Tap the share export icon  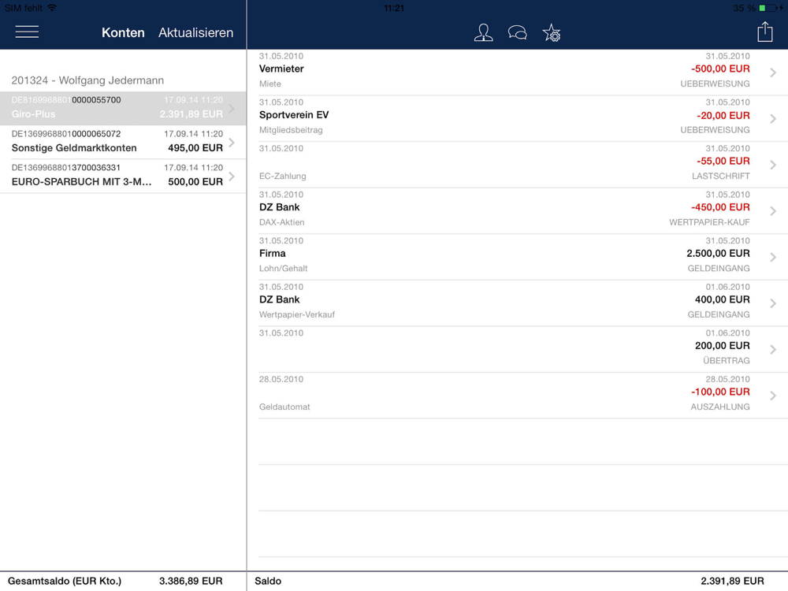(x=765, y=32)
